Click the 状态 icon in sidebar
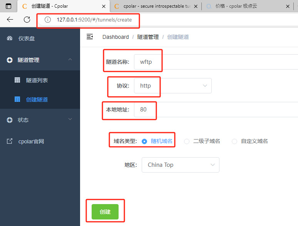298x226 pixels. 10,120
